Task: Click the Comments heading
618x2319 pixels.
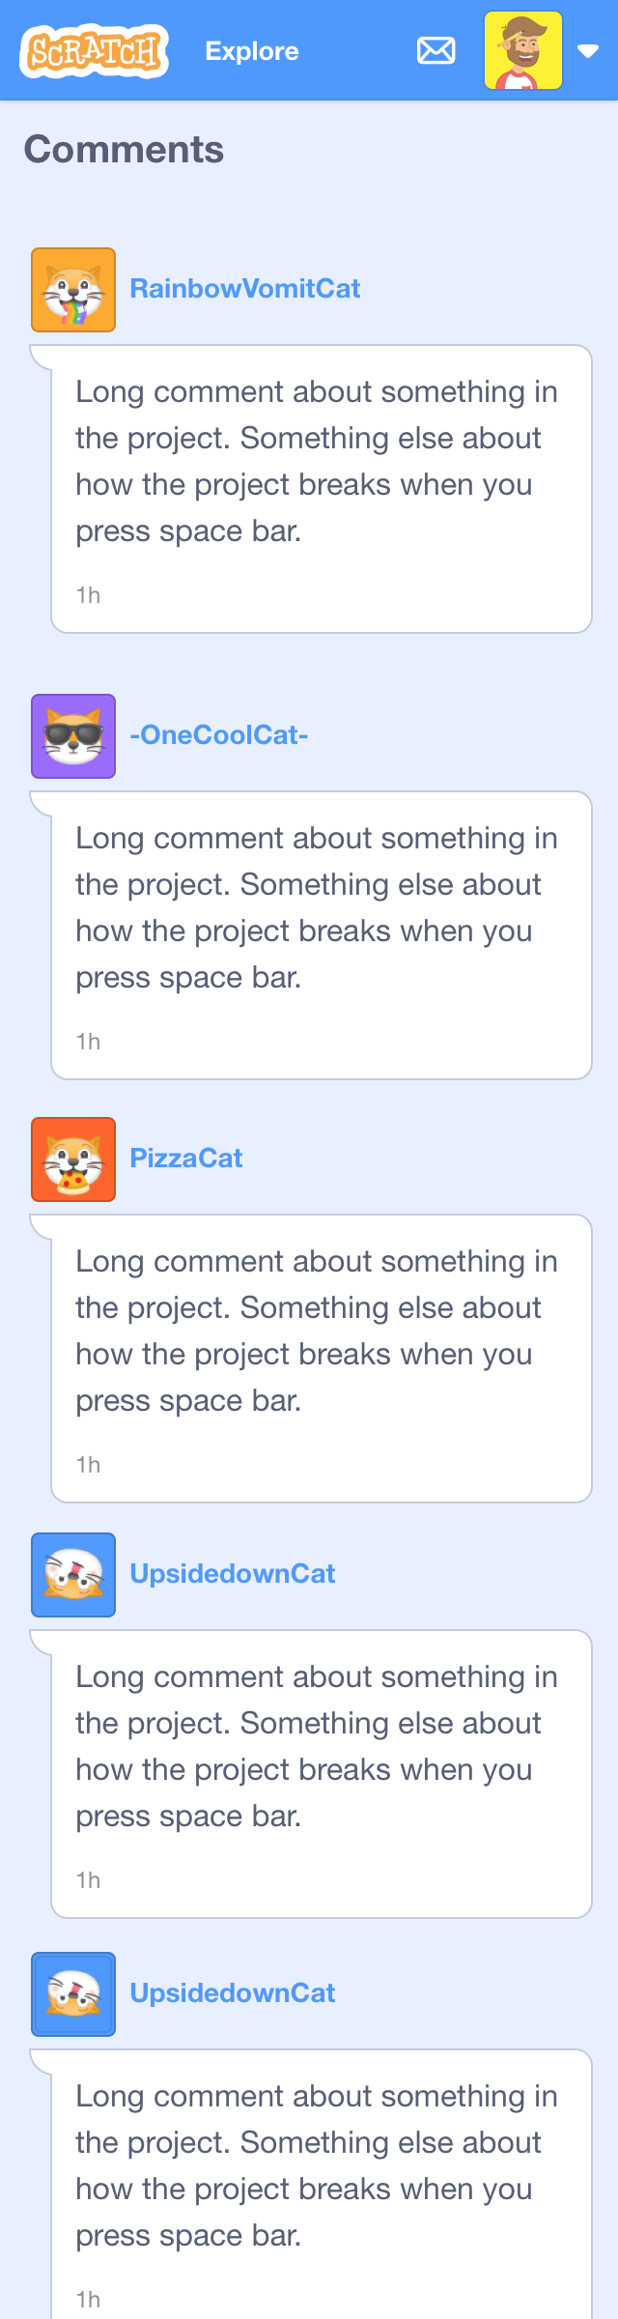Action: point(123,150)
